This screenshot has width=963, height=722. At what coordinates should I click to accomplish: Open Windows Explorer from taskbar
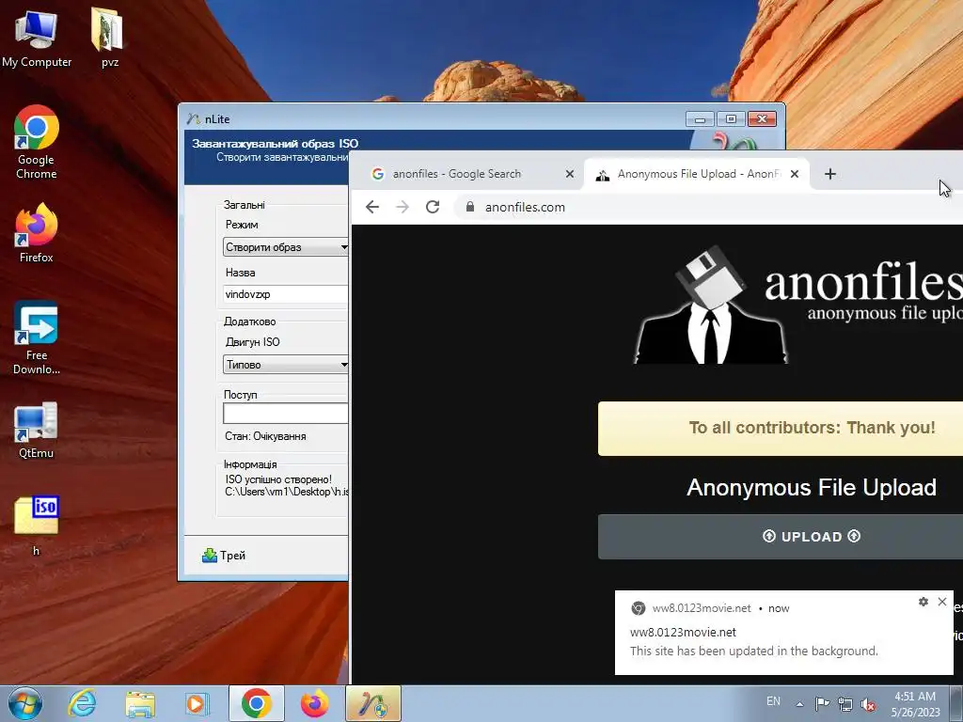pos(140,703)
